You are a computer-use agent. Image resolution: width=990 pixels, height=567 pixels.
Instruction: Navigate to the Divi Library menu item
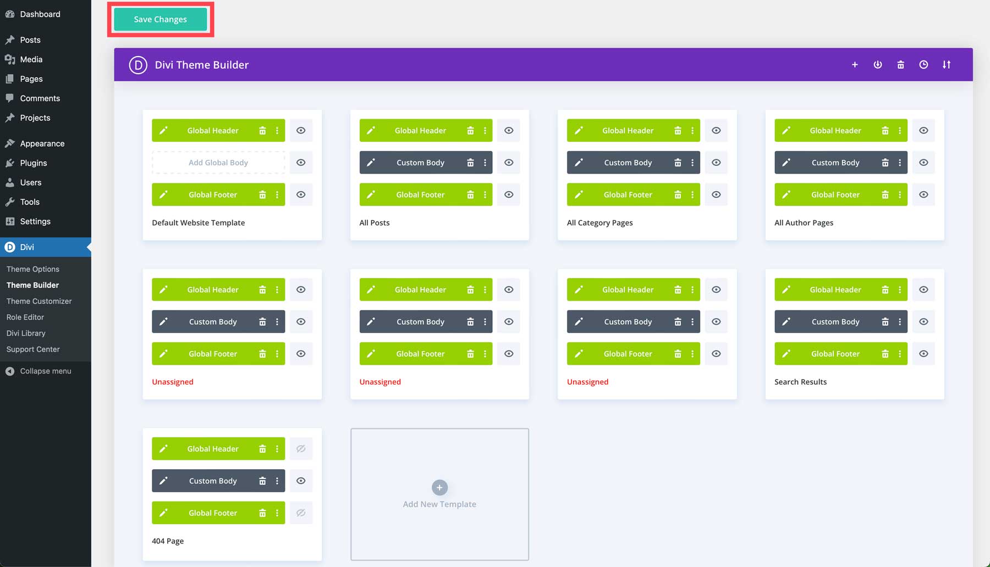coord(26,333)
